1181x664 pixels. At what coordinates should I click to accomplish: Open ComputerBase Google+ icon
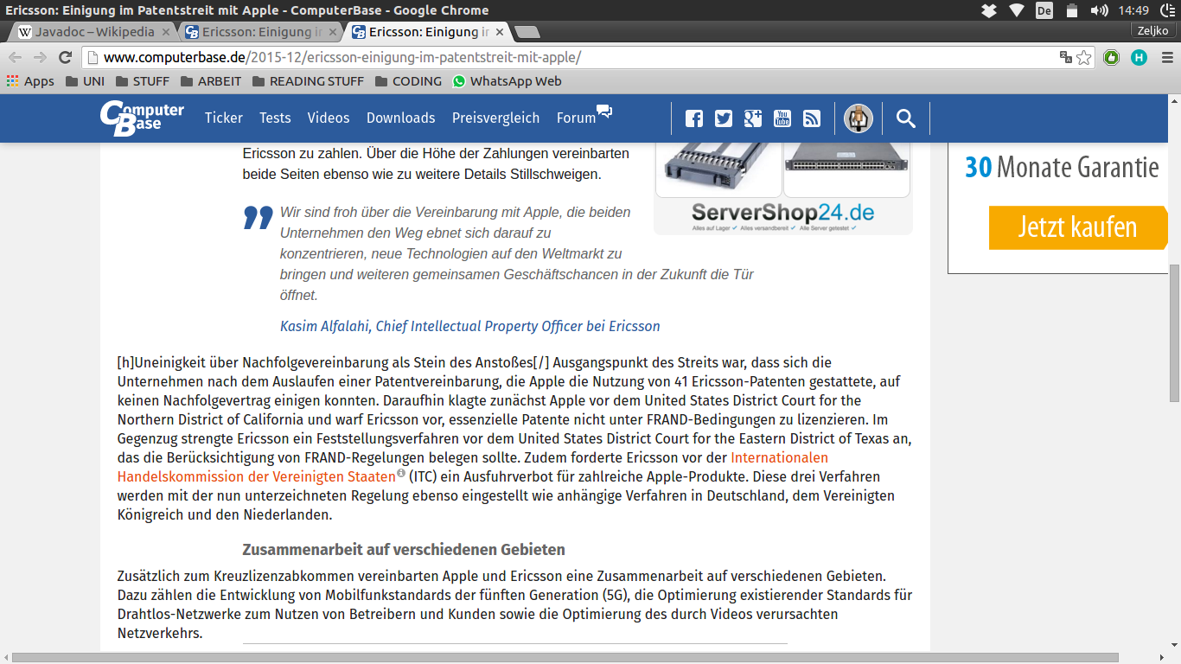(753, 118)
